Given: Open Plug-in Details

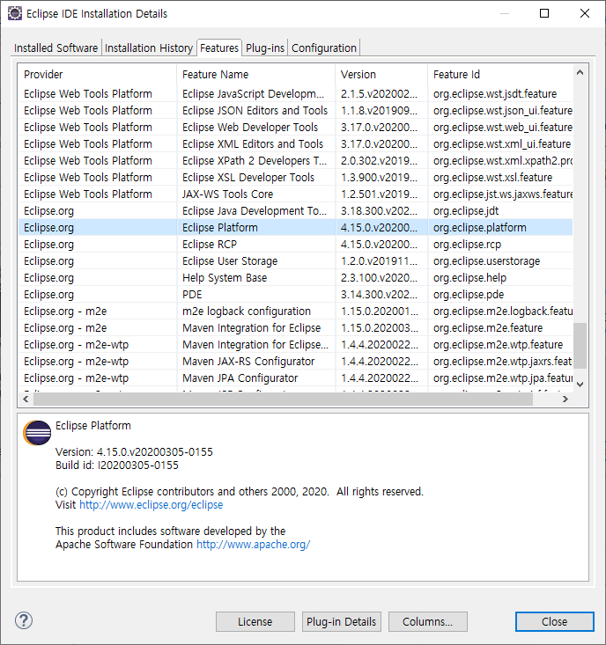Looking at the screenshot, I should pyautogui.click(x=341, y=621).
